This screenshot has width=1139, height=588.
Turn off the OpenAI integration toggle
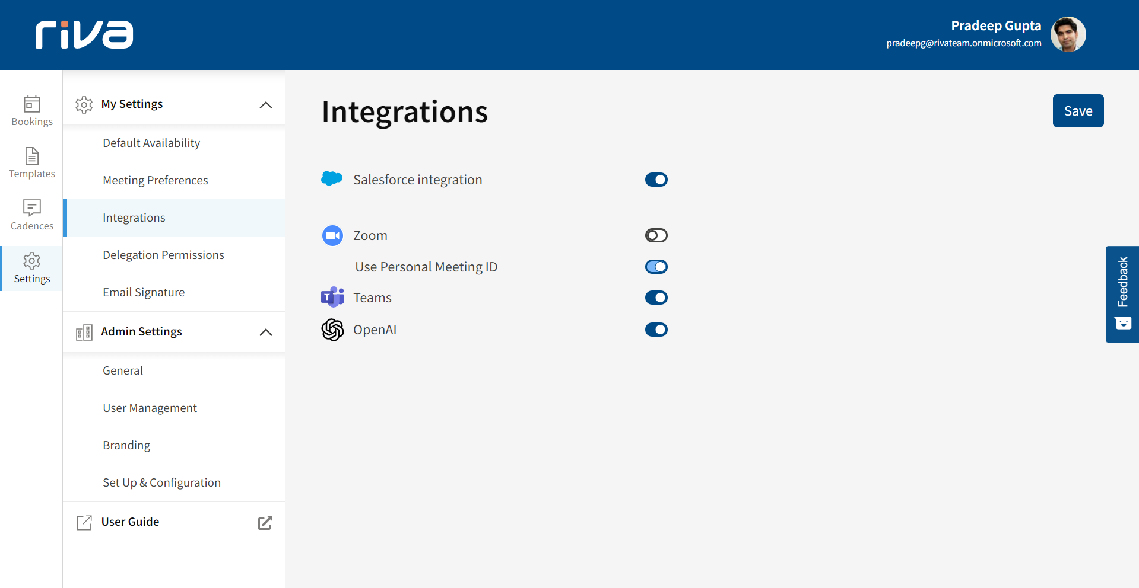(656, 330)
